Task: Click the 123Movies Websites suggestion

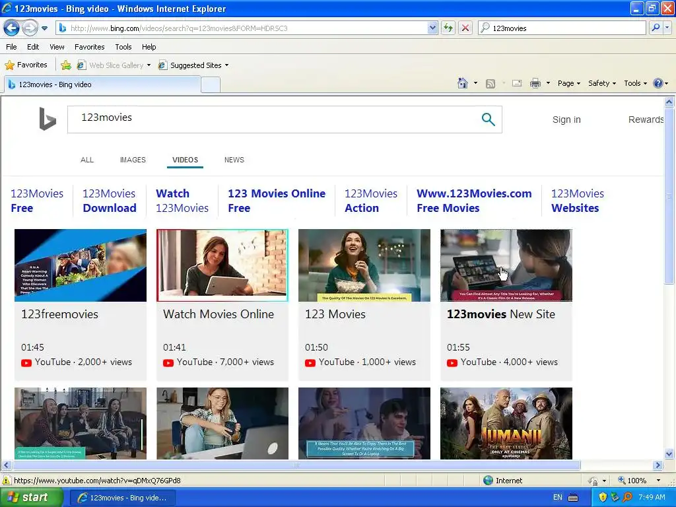Action: tap(577, 201)
